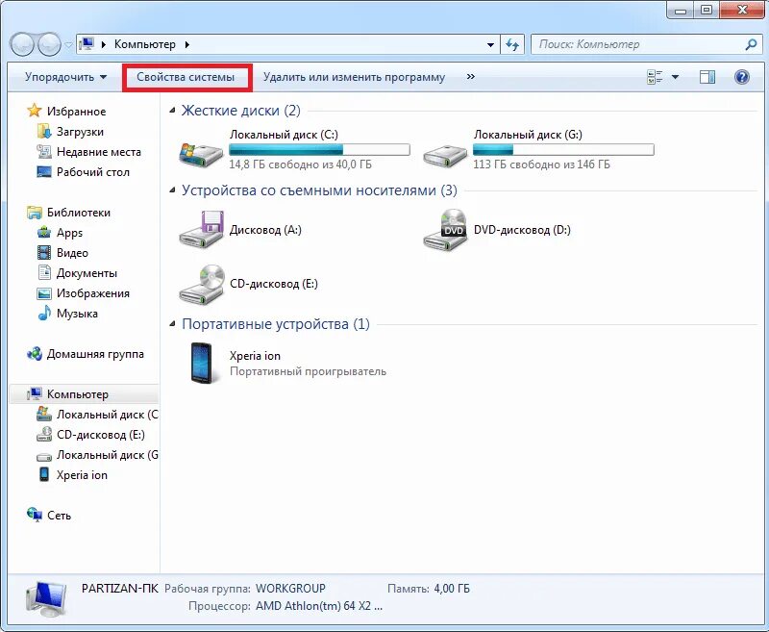Click Свойства системы button
The image size is (769, 632).
(186, 77)
